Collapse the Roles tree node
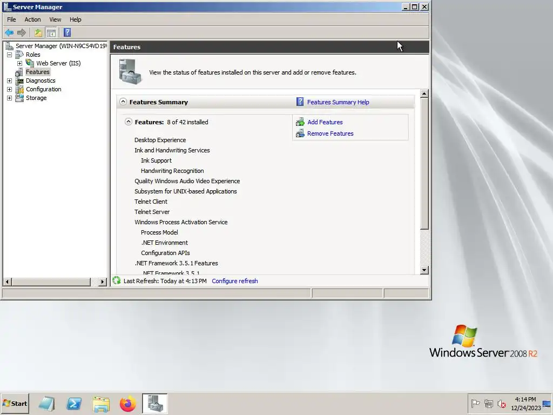The image size is (553, 415). click(x=10, y=55)
